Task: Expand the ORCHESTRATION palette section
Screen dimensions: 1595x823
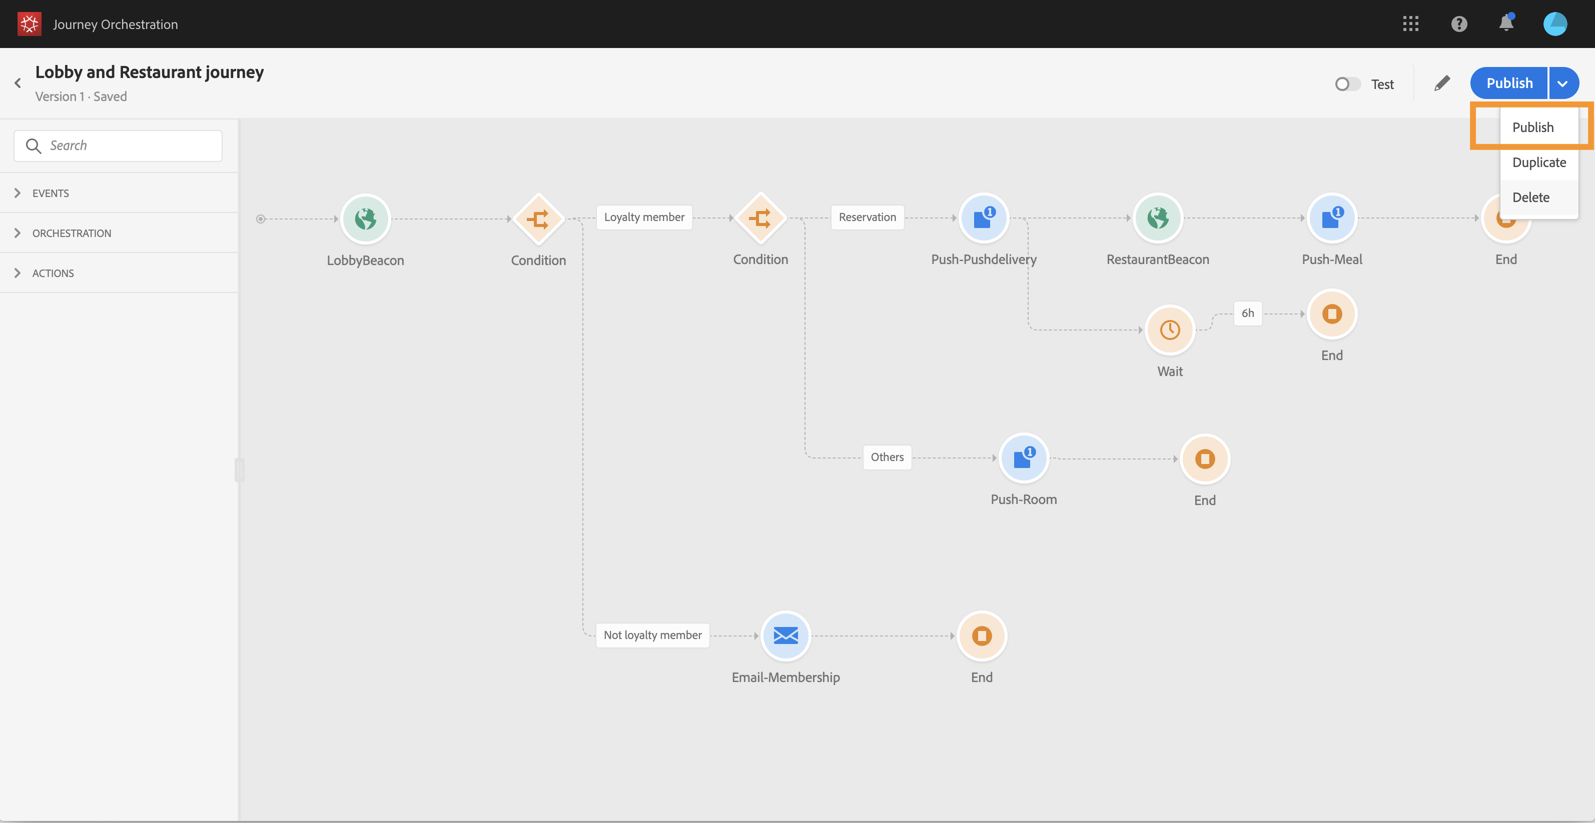Action: click(x=72, y=233)
